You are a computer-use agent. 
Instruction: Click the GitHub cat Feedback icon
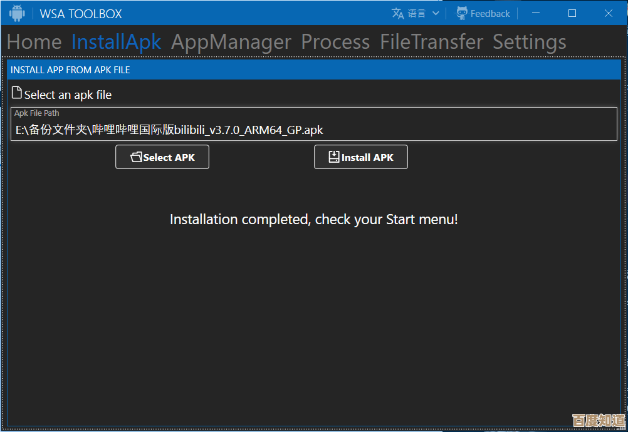(462, 13)
